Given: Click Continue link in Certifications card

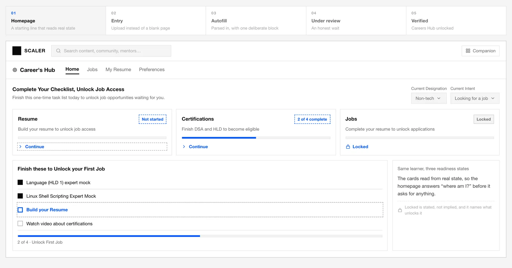Looking at the screenshot, I should [x=198, y=147].
